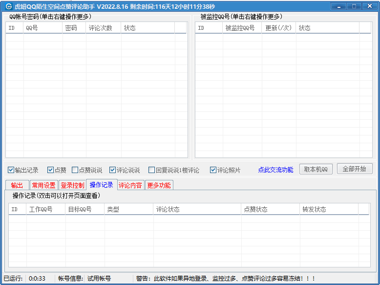
Task: Open the 更多功能 tab
Action: click(159, 185)
